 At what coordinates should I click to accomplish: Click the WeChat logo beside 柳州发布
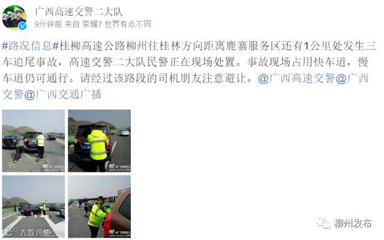[323, 223]
